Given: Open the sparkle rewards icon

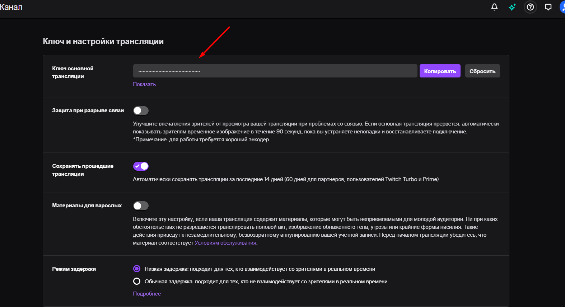Looking at the screenshot, I should click(x=512, y=7).
